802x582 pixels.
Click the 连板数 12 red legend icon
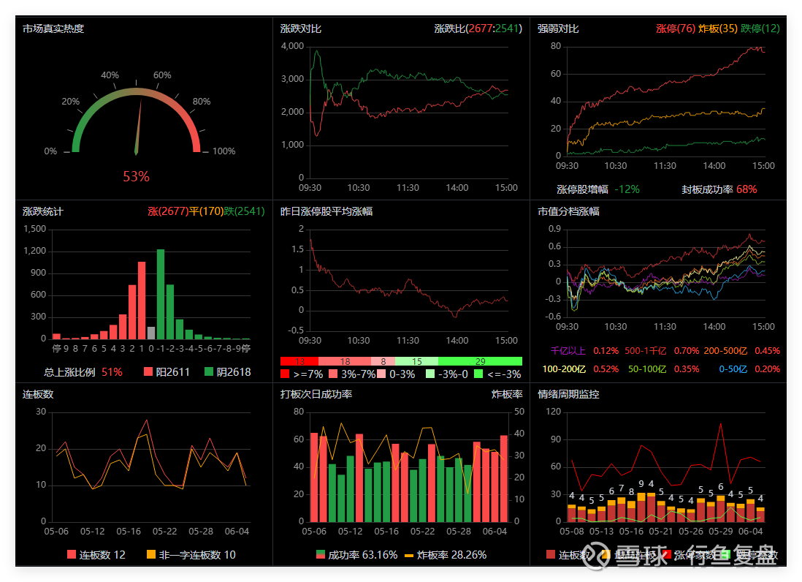coord(72,555)
